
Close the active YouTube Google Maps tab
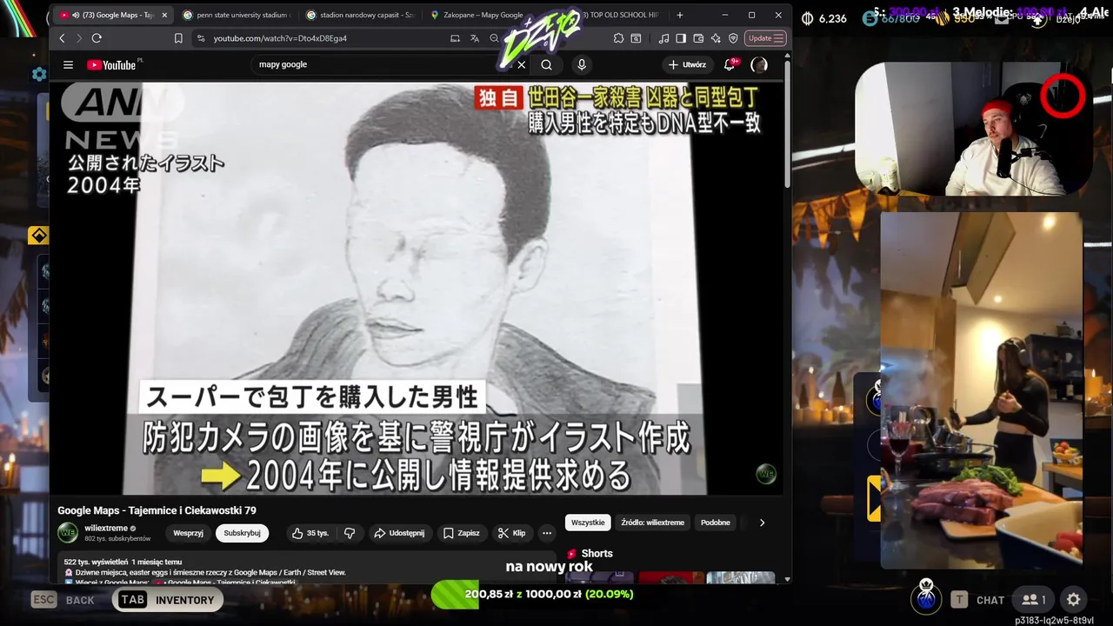pyautogui.click(x=164, y=15)
